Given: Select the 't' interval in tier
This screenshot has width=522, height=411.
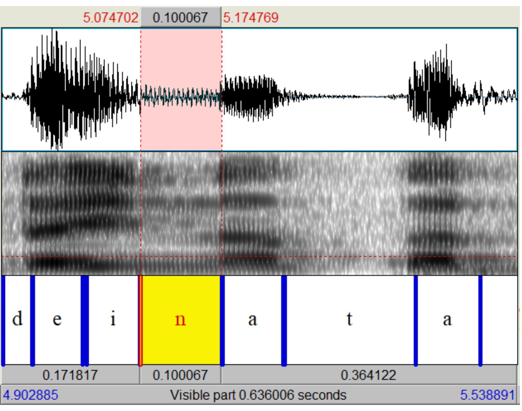Looking at the screenshot, I should 350,320.
